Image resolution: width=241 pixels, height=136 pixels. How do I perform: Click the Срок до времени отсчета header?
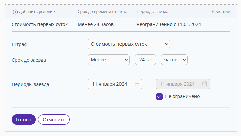tap(102, 12)
